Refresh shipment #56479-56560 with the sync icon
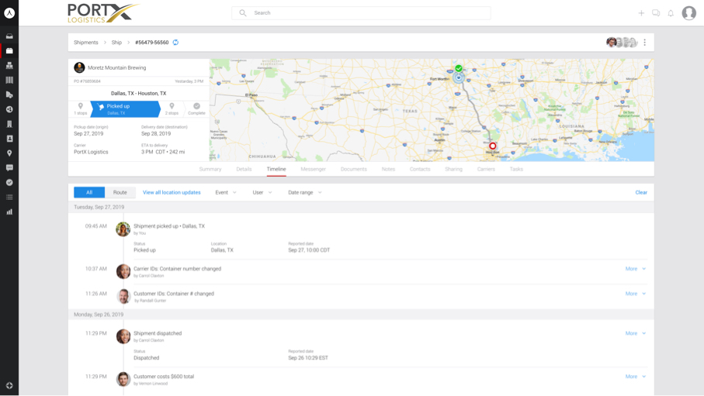The image size is (704, 396). [175, 42]
